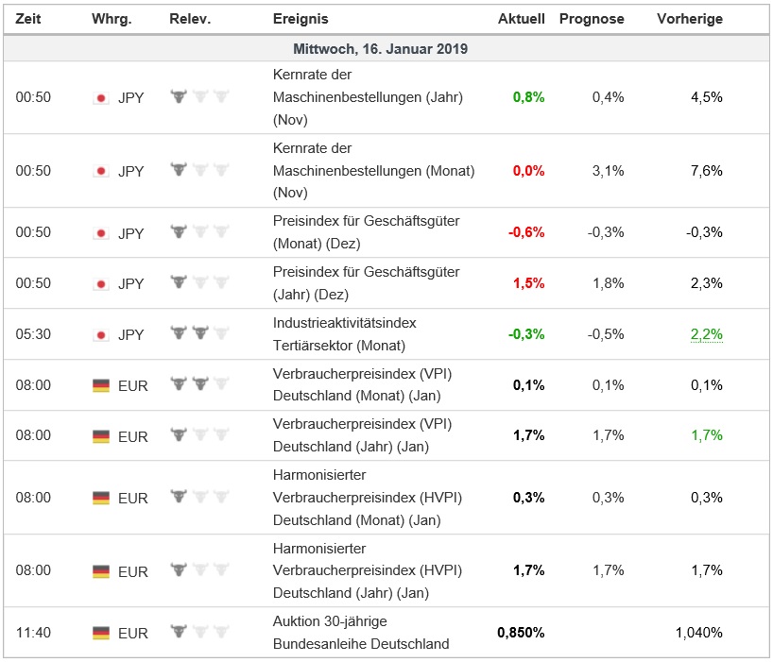Screen dimensions: 773x662
Task: Click bull relevance icons for Verbraucherpreisindex Deutschland (Jahr)
Action: [199, 435]
